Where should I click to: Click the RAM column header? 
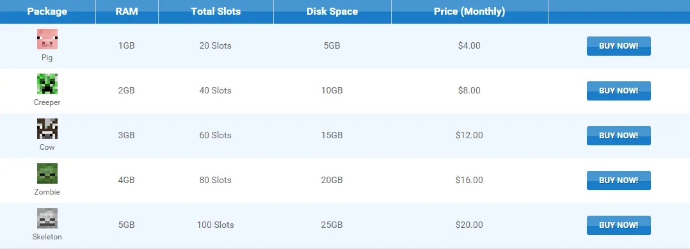tap(127, 12)
